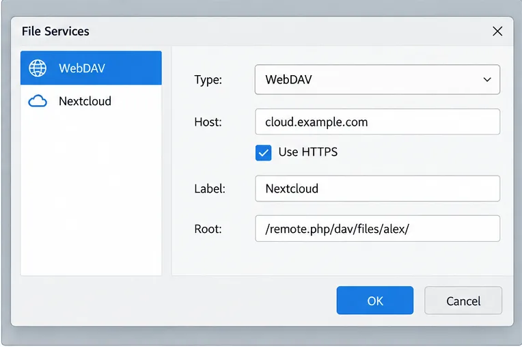Click the Label input field
This screenshot has width=522, height=347.
[377, 189]
